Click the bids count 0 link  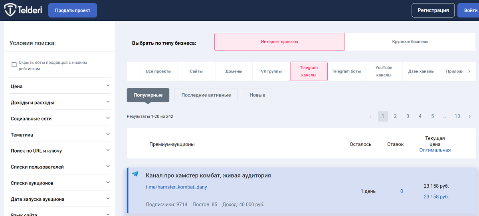click(x=402, y=191)
